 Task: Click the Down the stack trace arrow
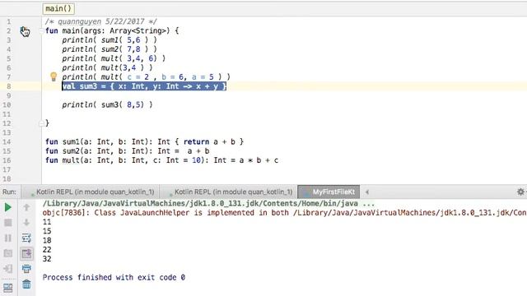tap(26, 223)
